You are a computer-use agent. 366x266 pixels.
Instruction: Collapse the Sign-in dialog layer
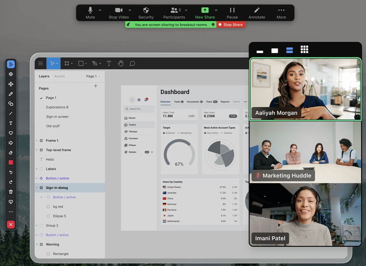tap(37, 188)
